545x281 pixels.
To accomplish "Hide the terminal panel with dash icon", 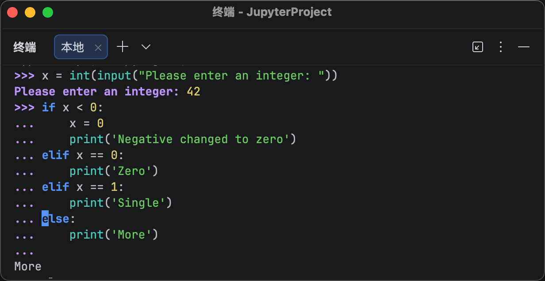I will (x=524, y=47).
